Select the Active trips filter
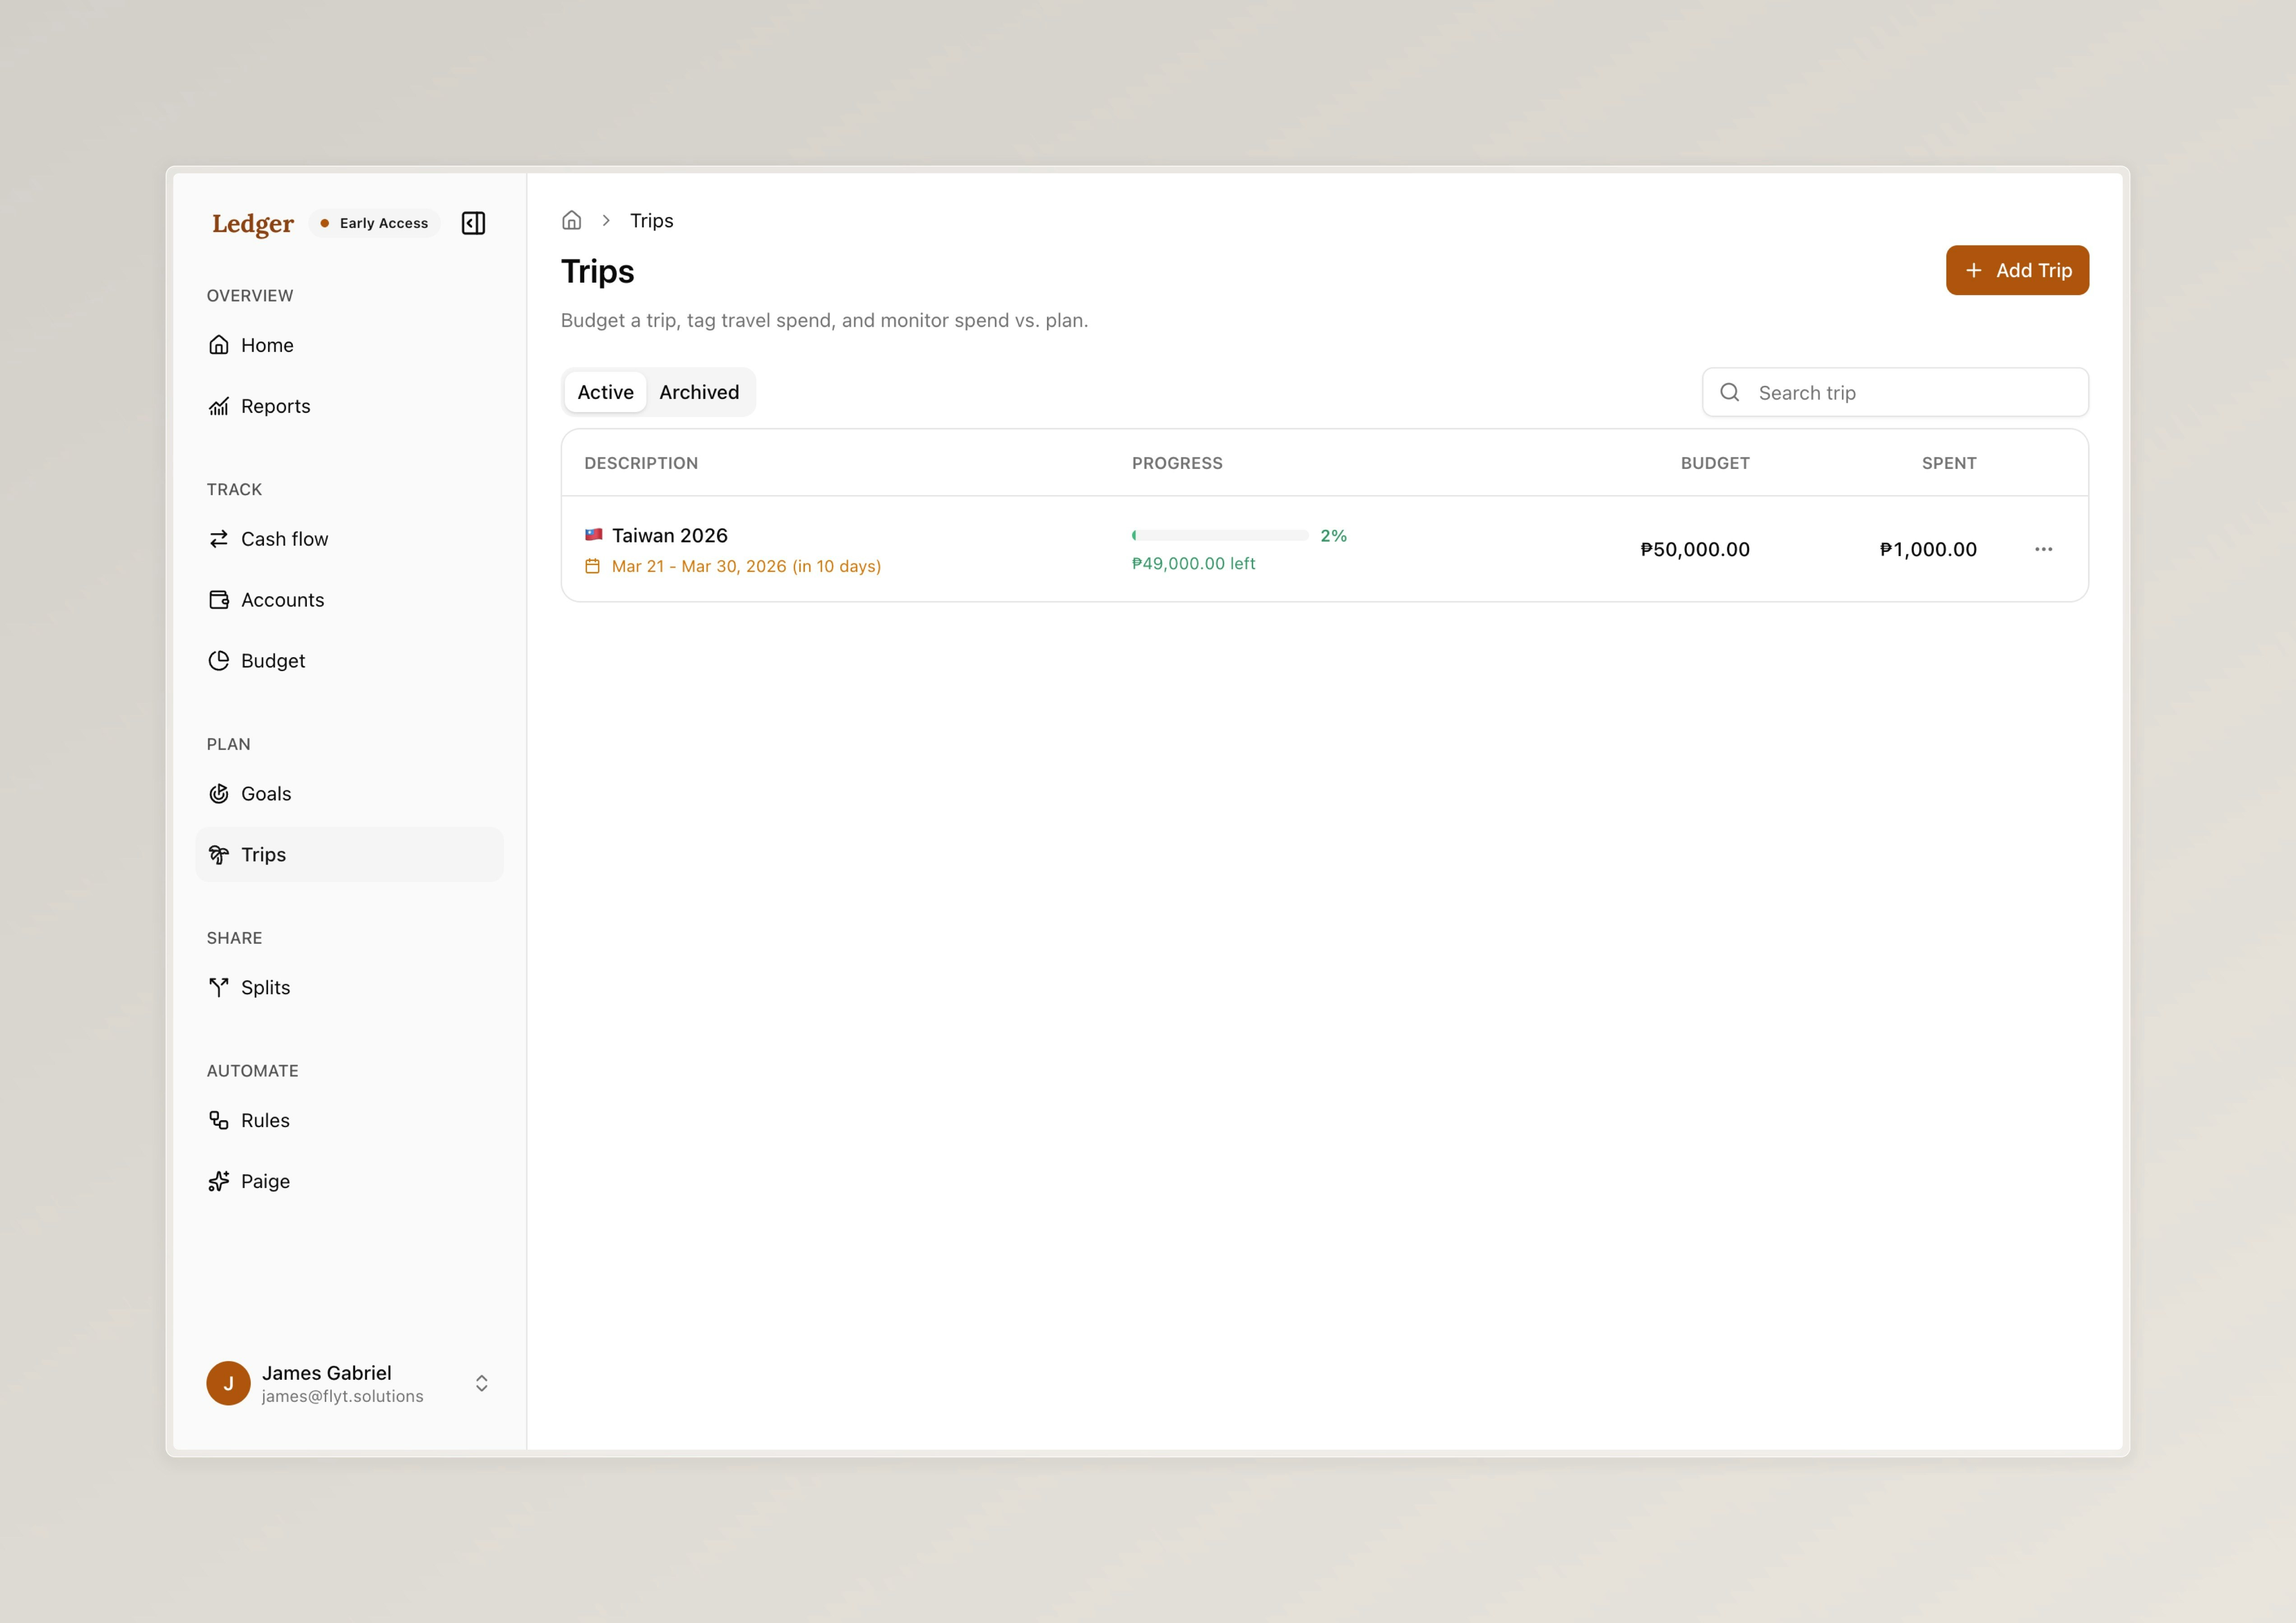The height and width of the screenshot is (1623, 2296). (605, 392)
